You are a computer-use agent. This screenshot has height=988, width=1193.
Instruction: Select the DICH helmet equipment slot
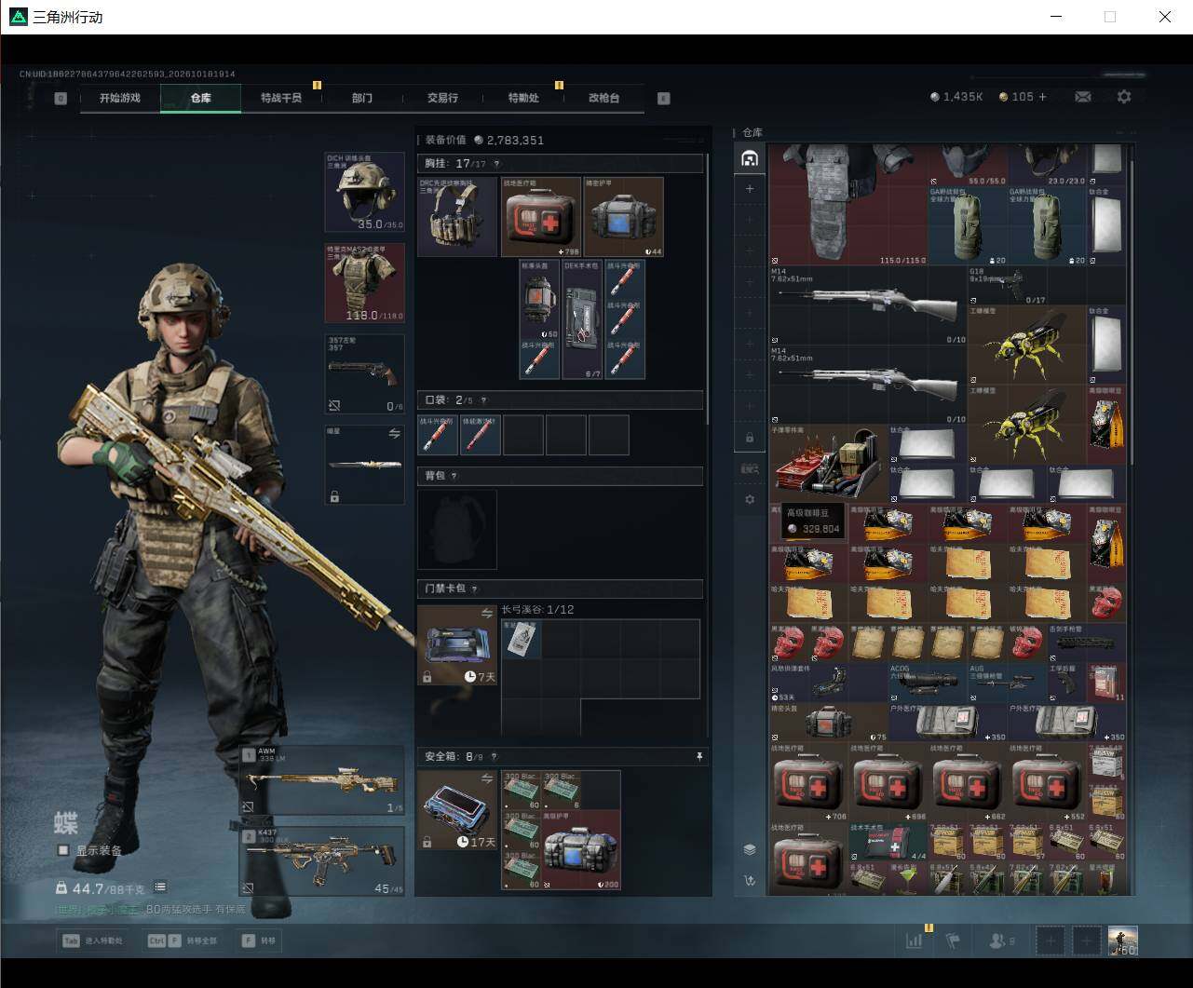(x=364, y=192)
